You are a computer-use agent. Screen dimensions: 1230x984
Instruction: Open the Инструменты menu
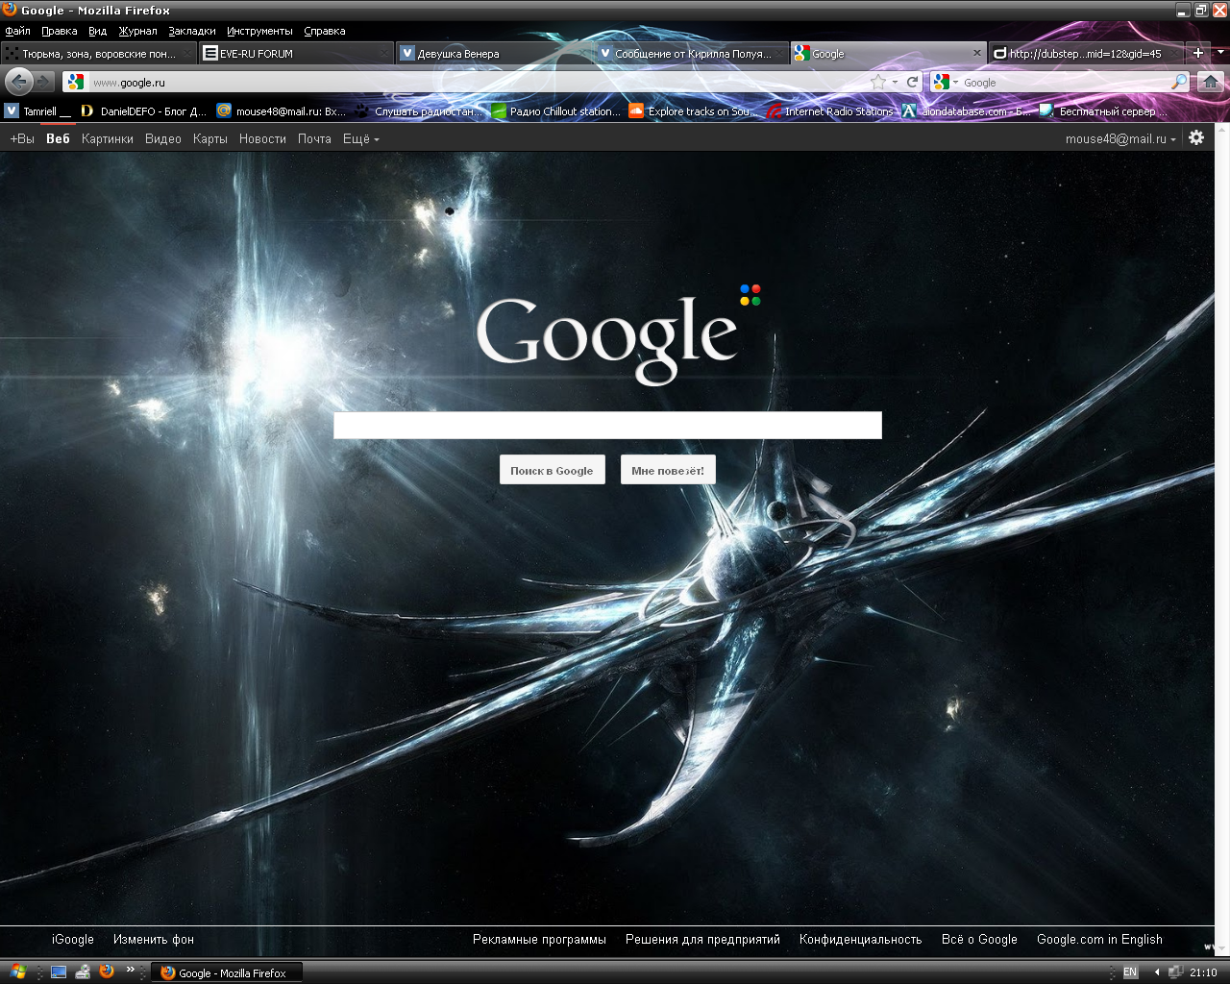(259, 31)
